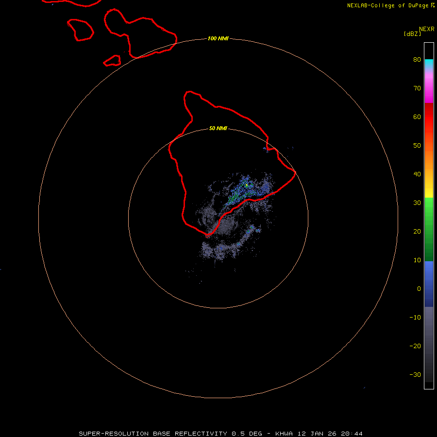
Task: Click the 60 dBZ scale value
Action: pyautogui.click(x=417, y=117)
